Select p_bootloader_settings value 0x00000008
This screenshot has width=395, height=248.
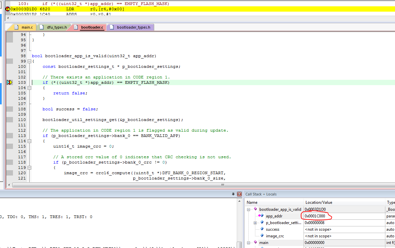point(315,223)
